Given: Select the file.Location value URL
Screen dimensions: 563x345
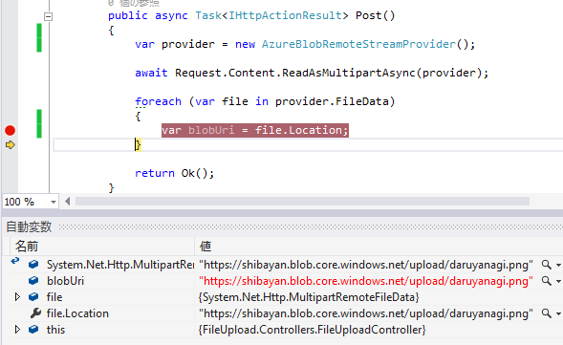Looking at the screenshot, I should point(366,313).
